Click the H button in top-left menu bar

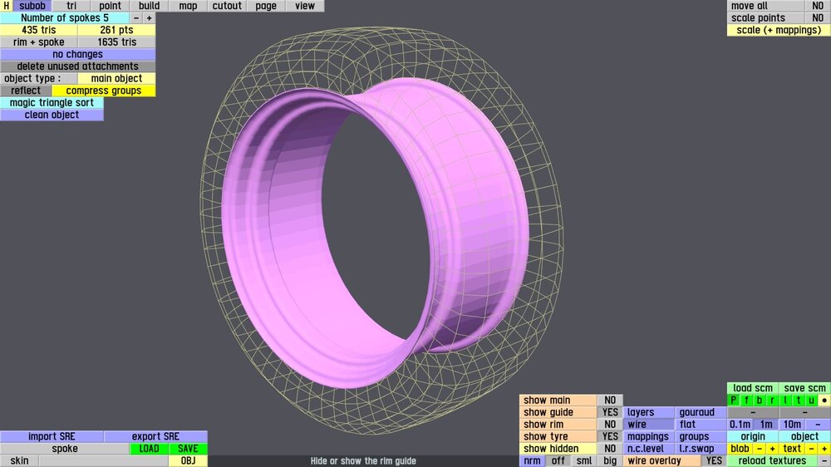tap(7, 6)
